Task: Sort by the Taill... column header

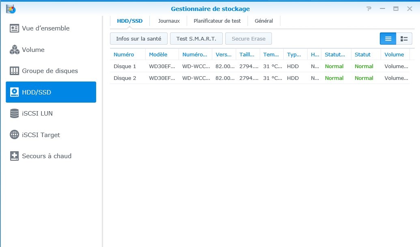Action: tap(248, 55)
